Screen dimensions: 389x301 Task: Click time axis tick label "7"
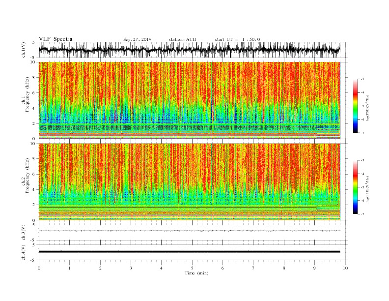253,268
